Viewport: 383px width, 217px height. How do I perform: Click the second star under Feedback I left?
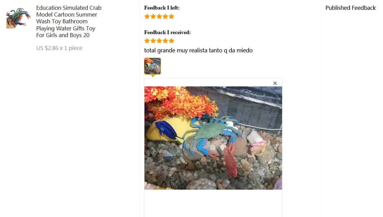pyautogui.click(x=153, y=17)
